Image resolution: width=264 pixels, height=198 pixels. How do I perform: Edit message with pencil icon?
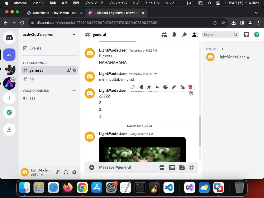coord(174,87)
